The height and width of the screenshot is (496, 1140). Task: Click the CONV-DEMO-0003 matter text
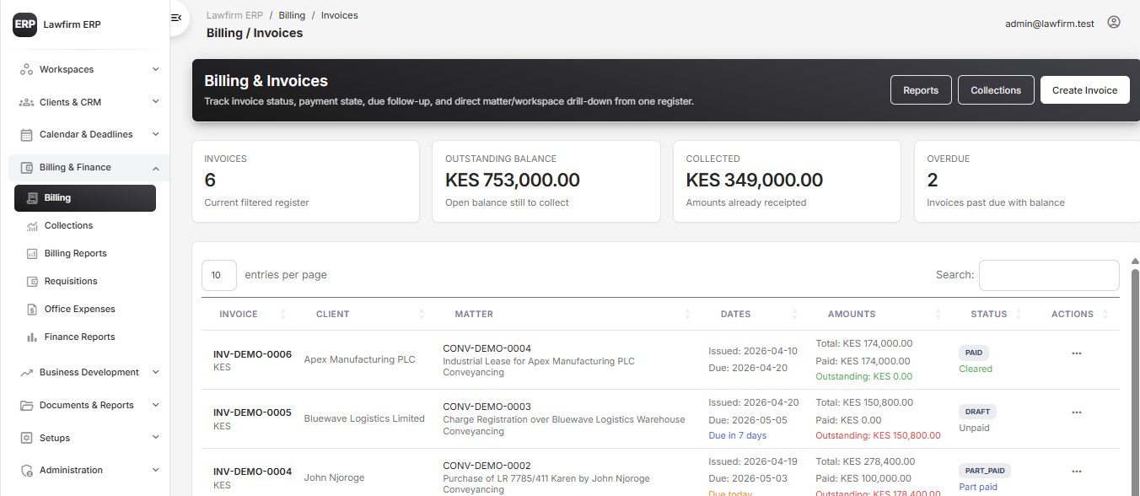point(487,407)
